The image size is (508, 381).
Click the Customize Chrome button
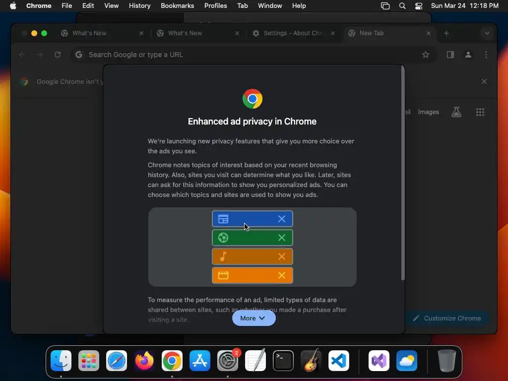pyautogui.click(x=447, y=318)
